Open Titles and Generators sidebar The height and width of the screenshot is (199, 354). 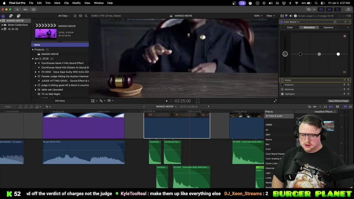pyautogui.click(x=19, y=16)
